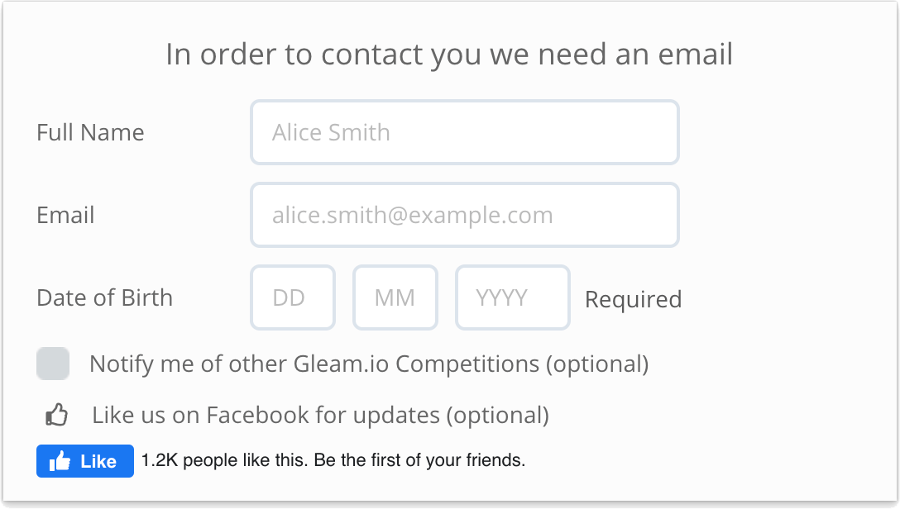Click the Required text beside the date fields
Screen dimensions: 900x509
coord(633,299)
